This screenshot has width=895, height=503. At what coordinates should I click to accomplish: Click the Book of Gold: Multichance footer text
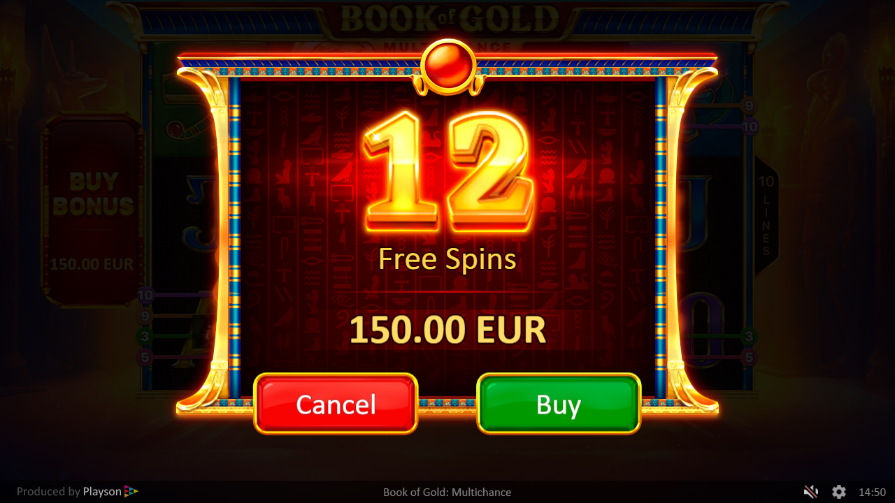pos(447,492)
